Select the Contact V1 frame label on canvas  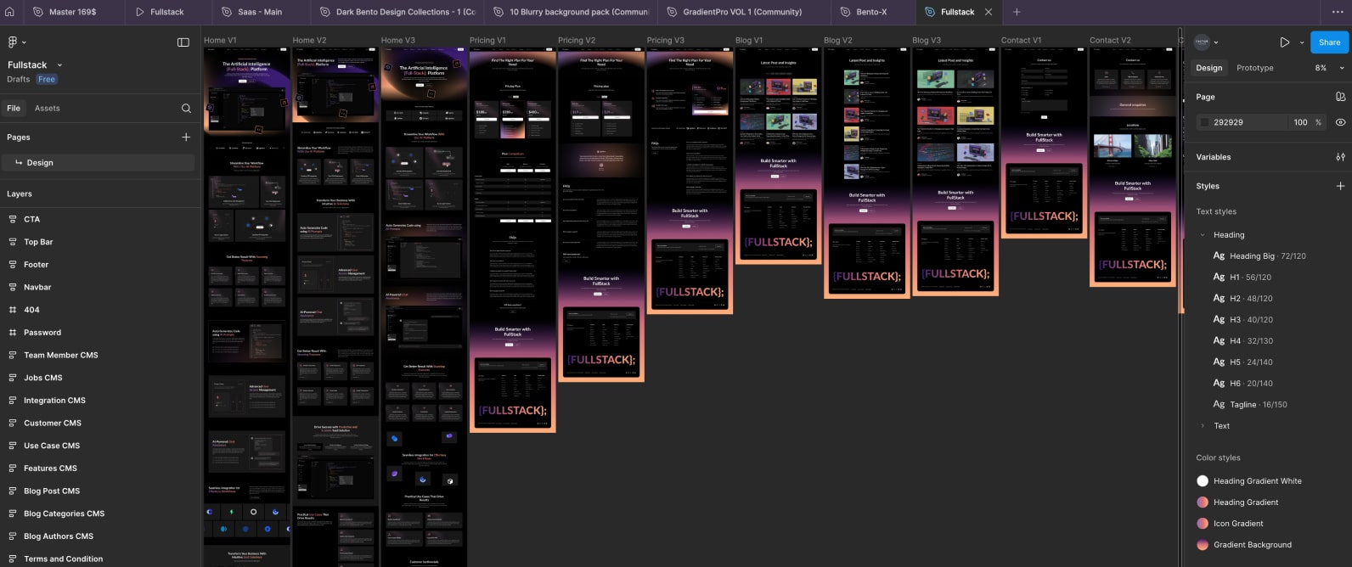coord(1021,40)
